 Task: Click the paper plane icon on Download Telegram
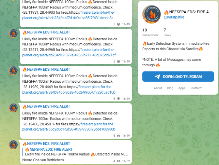point(157,77)
